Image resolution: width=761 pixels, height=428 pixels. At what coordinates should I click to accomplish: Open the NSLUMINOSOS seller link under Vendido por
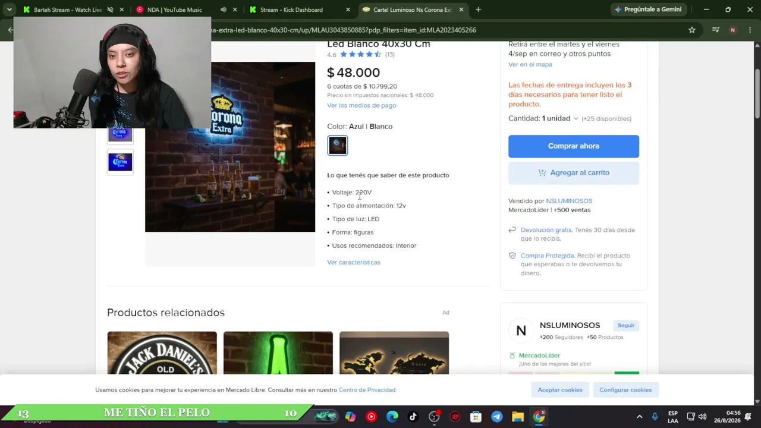[569, 201]
